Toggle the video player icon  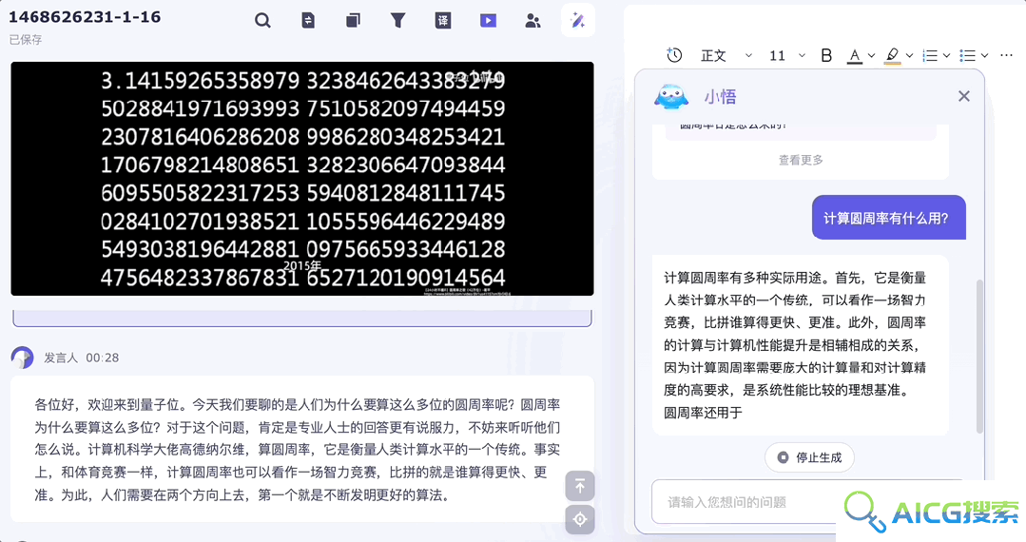pos(488,21)
